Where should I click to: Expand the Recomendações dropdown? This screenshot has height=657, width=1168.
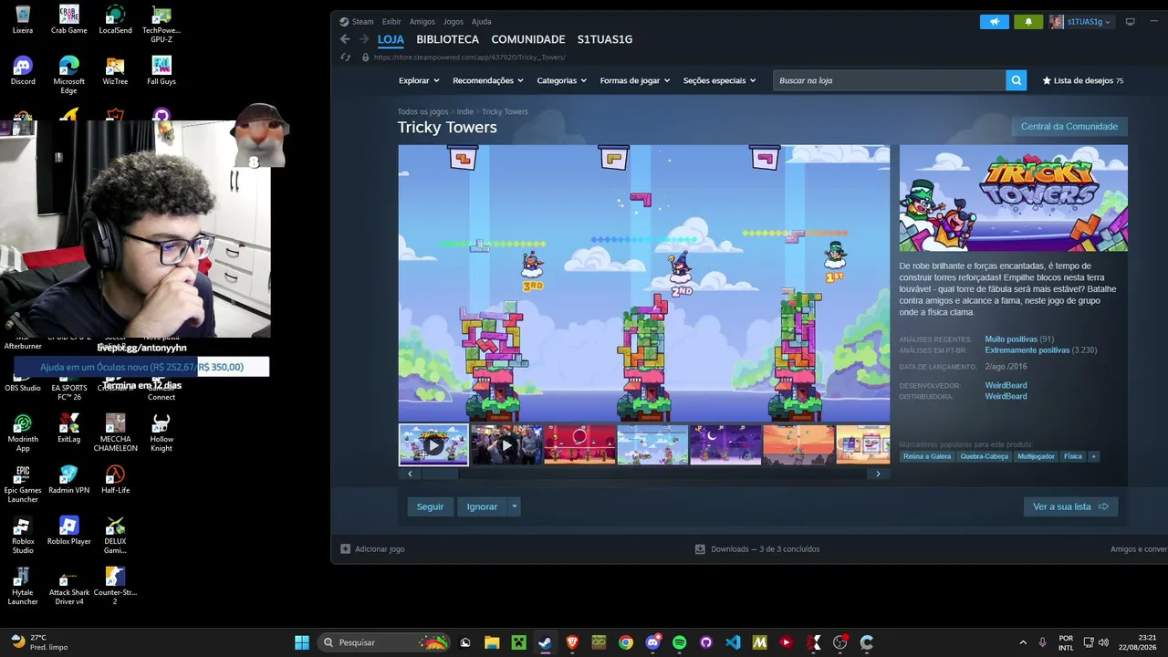(x=488, y=80)
